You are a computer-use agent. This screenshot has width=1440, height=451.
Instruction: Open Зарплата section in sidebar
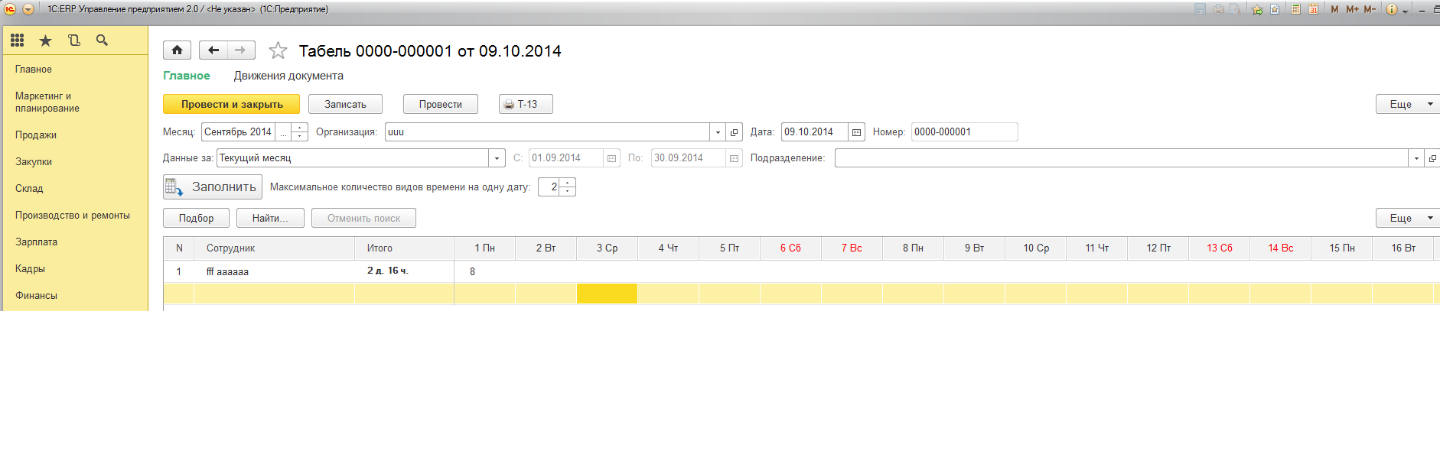point(36,242)
